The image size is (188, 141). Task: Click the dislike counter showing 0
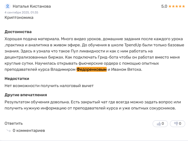(180, 124)
